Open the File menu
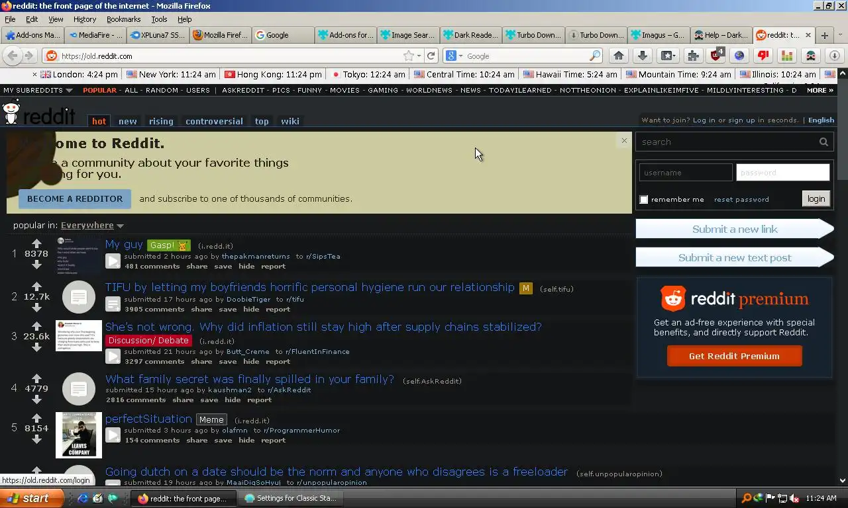This screenshot has height=508, width=848. tap(10, 19)
